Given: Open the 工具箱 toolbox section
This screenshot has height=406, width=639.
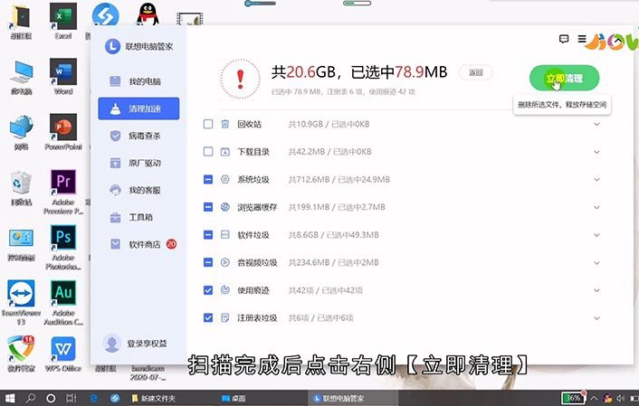Looking at the screenshot, I should [138, 217].
